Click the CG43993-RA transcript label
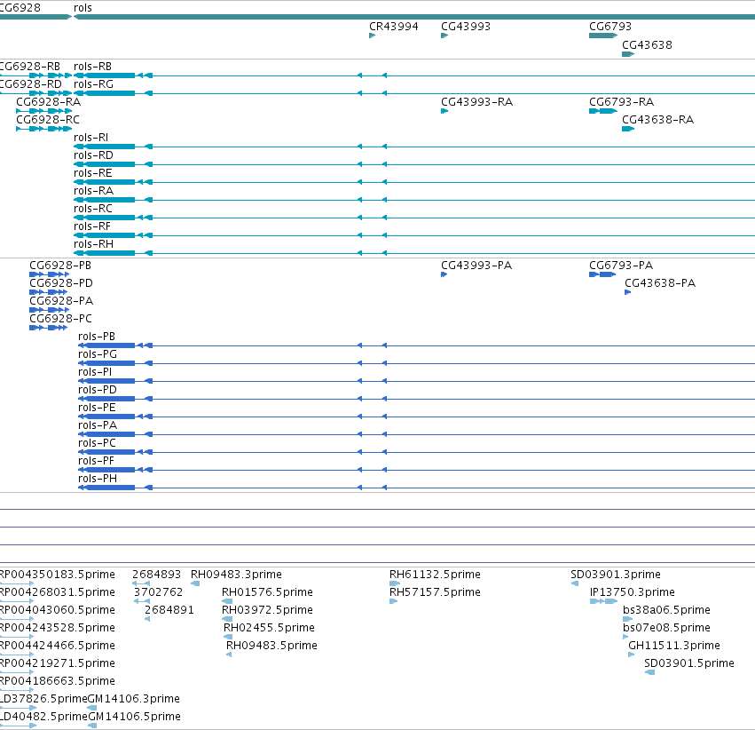Image resolution: width=755 pixels, height=730 pixels. click(476, 101)
